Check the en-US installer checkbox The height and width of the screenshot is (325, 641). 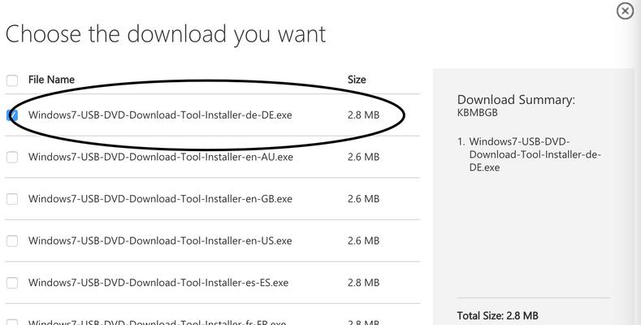(x=12, y=240)
